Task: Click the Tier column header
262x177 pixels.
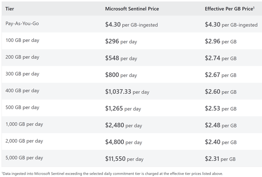Action: pos(10,9)
